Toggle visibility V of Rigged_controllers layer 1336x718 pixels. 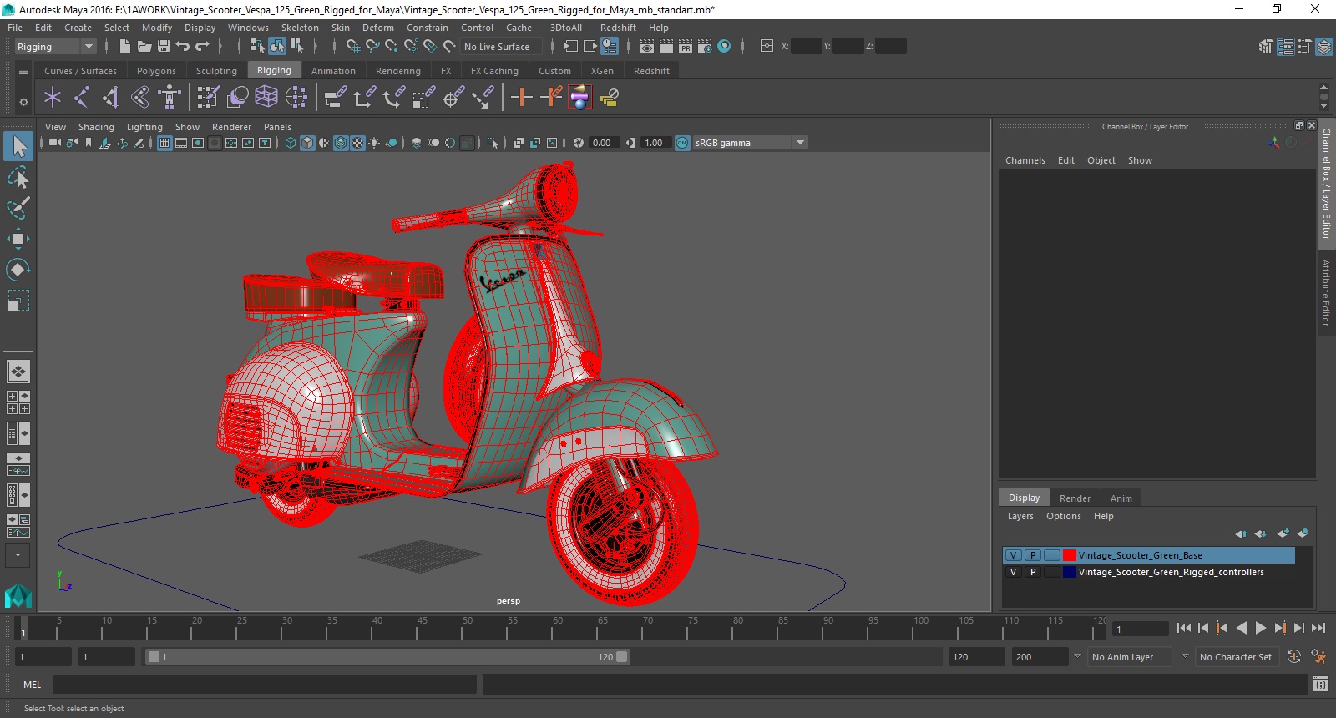pos(1014,572)
